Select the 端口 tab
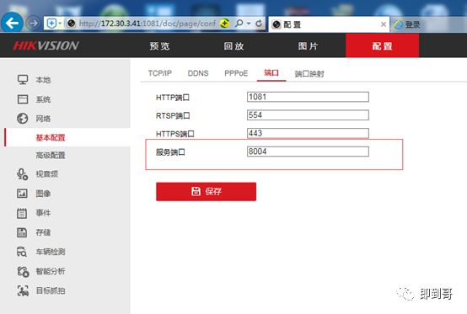 (x=271, y=73)
